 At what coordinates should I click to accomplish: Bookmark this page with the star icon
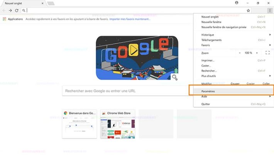coord(248,10)
